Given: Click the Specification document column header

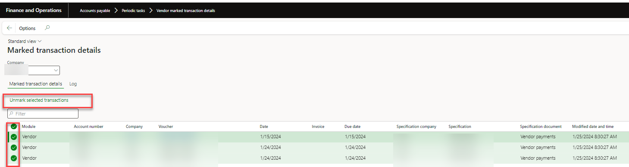Looking at the screenshot, I should 541,127.
